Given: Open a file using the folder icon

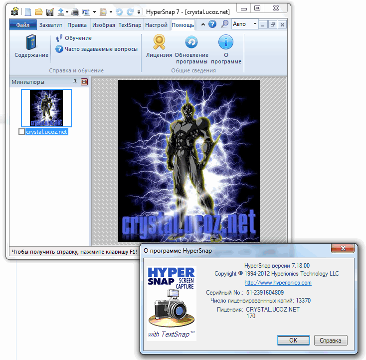Looking at the screenshot, I should 39,11.
